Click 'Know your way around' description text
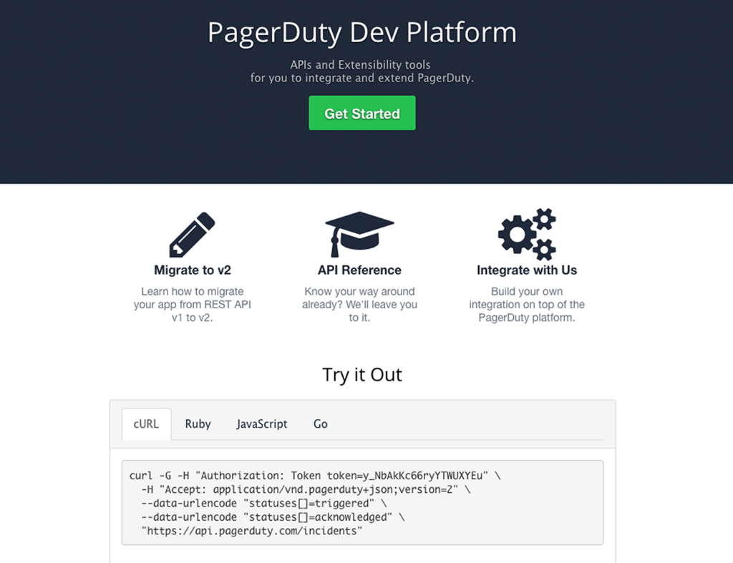This screenshot has width=733, height=563. point(359,304)
